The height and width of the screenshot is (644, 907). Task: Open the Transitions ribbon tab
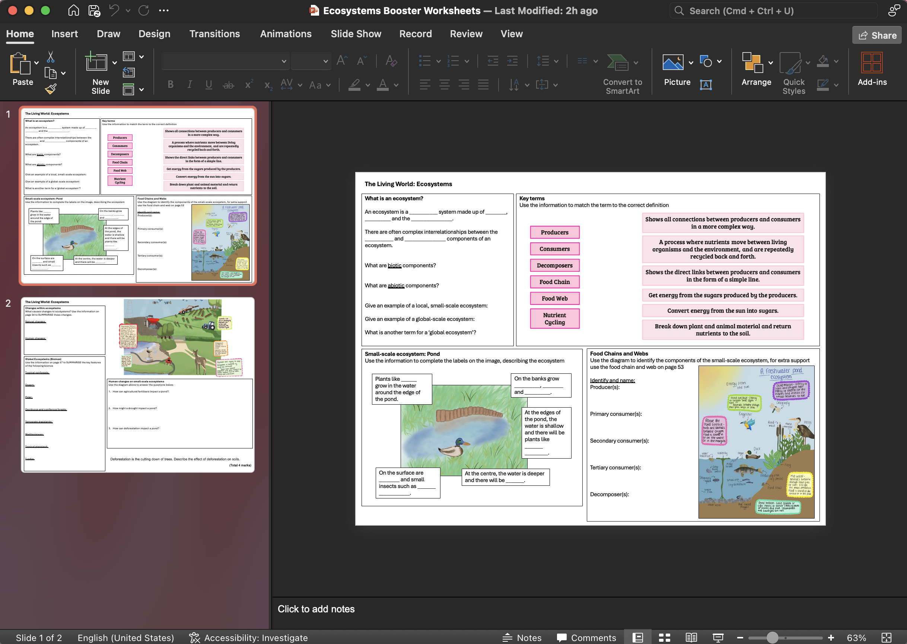214,34
